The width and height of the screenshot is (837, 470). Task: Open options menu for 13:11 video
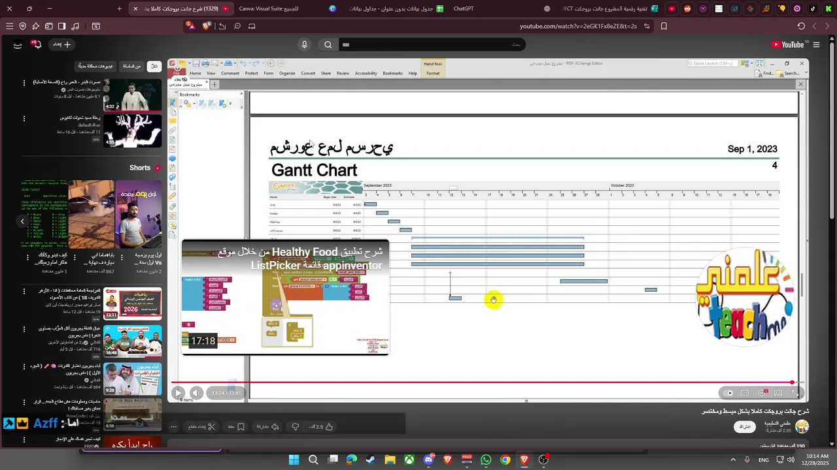pos(24,291)
